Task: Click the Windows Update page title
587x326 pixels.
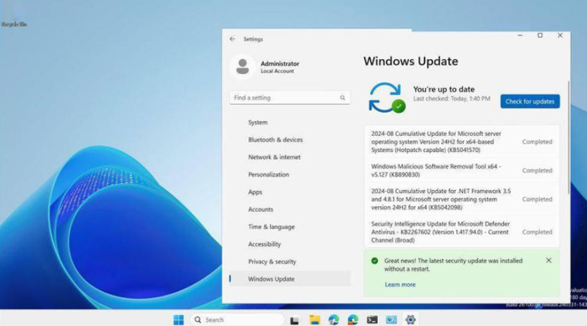Action: click(x=410, y=61)
